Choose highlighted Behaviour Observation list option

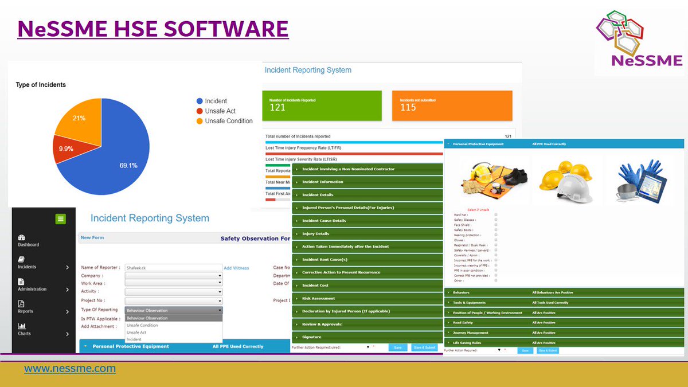(x=174, y=318)
